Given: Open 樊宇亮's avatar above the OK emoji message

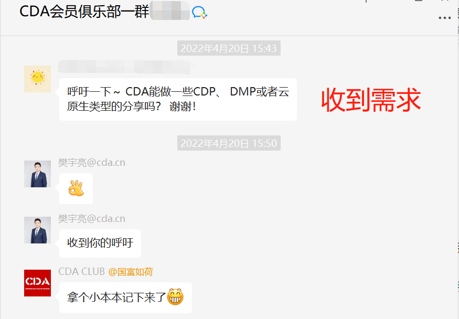Looking at the screenshot, I should tap(37, 174).
